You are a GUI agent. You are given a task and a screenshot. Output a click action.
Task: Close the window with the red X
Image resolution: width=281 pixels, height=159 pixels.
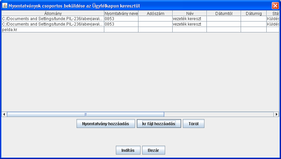[275, 5]
